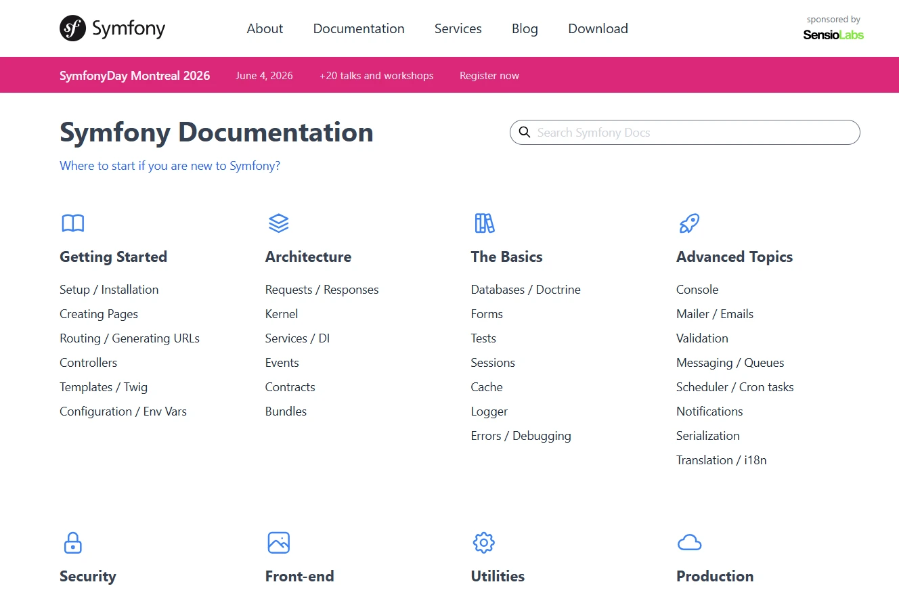899x601 pixels.
Task: Click the Front-end image icon
Action: 278,542
